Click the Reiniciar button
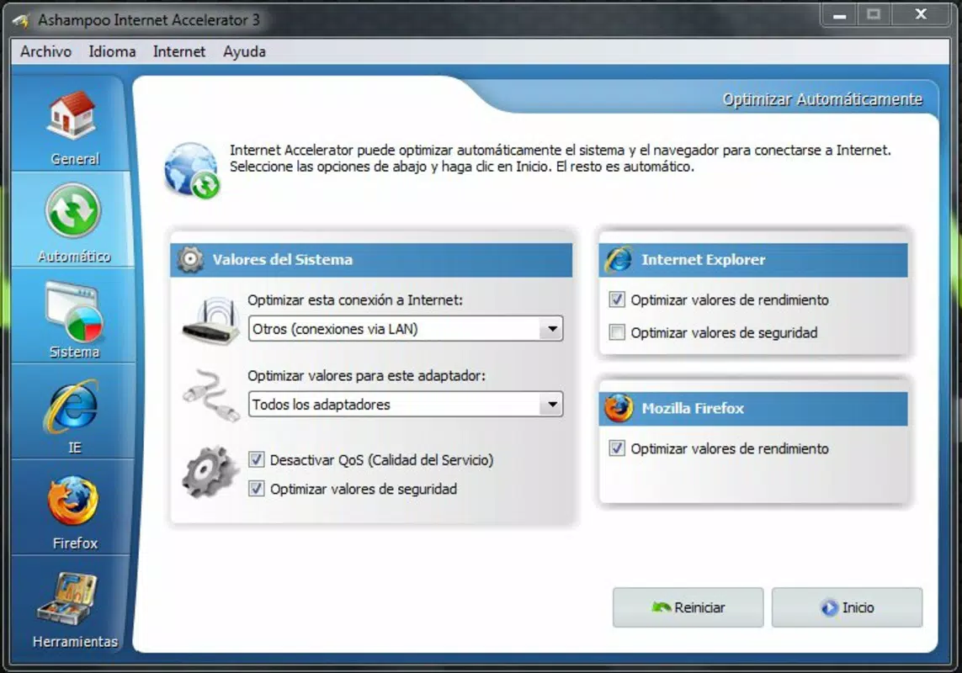962x673 pixels. click(x=688, y=607)
